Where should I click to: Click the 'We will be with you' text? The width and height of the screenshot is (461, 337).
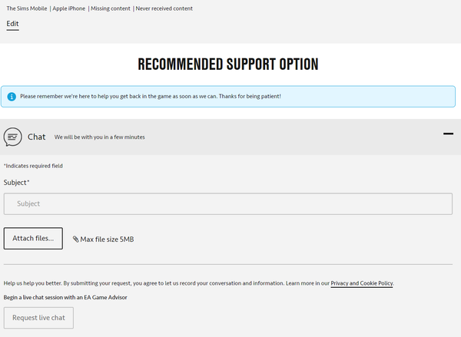click(99, 137)
